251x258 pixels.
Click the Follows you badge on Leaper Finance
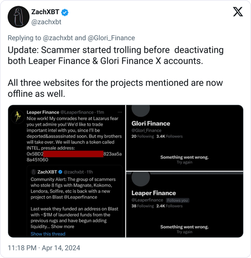(x=177, y=200)
